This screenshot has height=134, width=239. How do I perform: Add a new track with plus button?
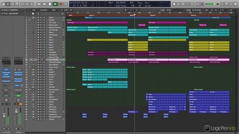28,14
